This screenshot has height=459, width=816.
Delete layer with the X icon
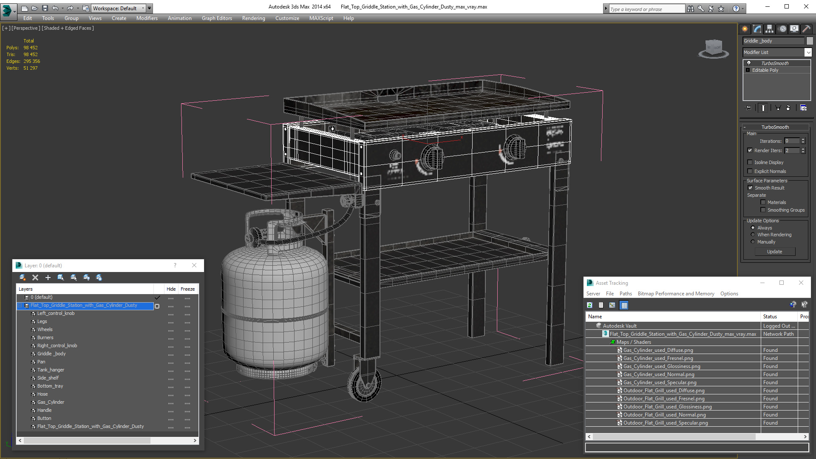[35, 278]
